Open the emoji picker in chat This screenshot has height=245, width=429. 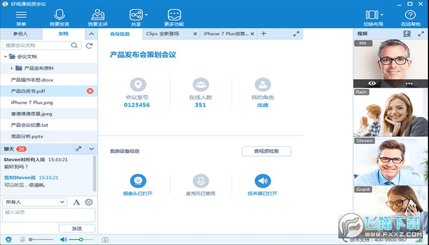pyautogui.click(x=89, y=202)
